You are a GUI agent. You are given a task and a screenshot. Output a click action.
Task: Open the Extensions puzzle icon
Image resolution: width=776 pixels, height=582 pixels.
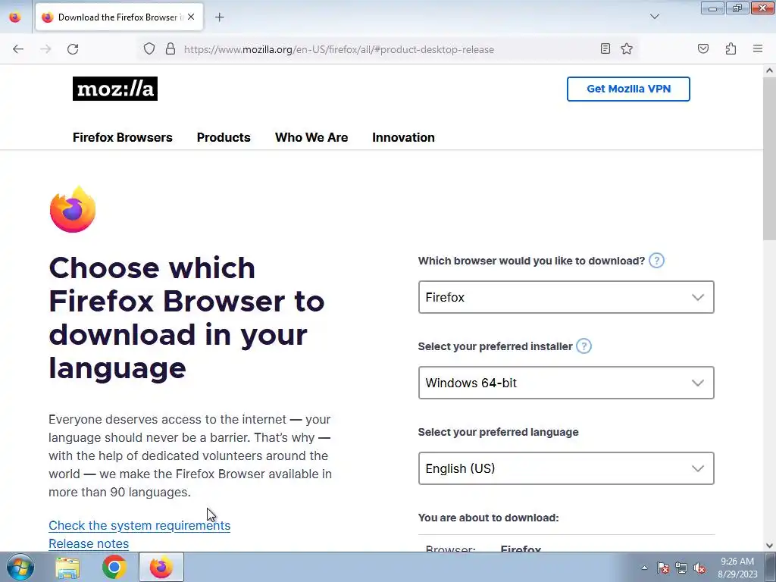pos(731,48)
